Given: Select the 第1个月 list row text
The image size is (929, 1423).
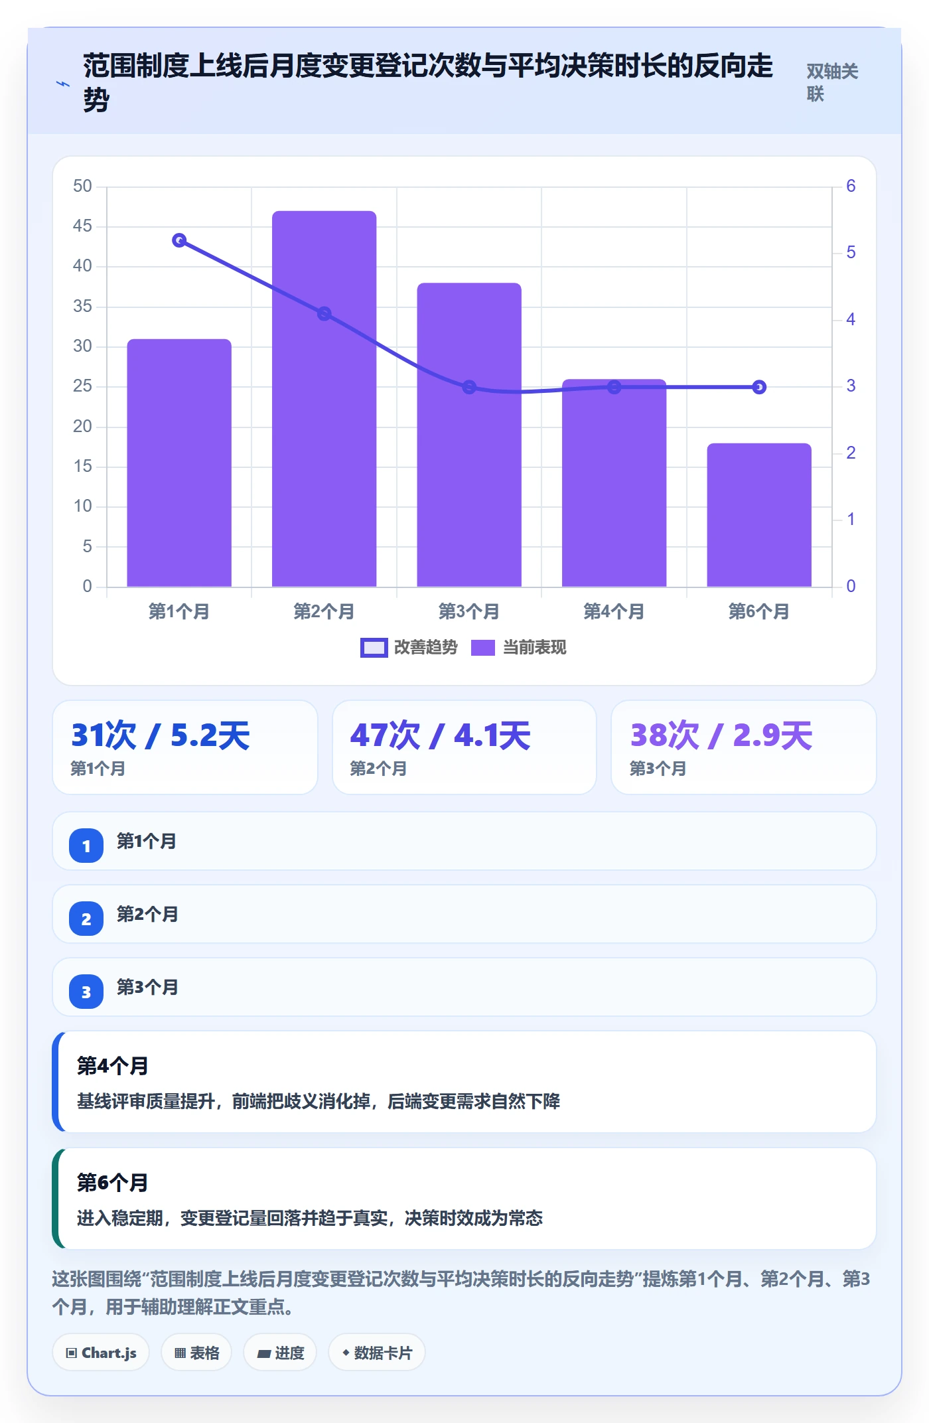Looking at the screenshot, I should pos(147,842).
